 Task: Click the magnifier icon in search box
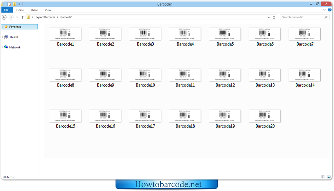(x=326, y=17)
